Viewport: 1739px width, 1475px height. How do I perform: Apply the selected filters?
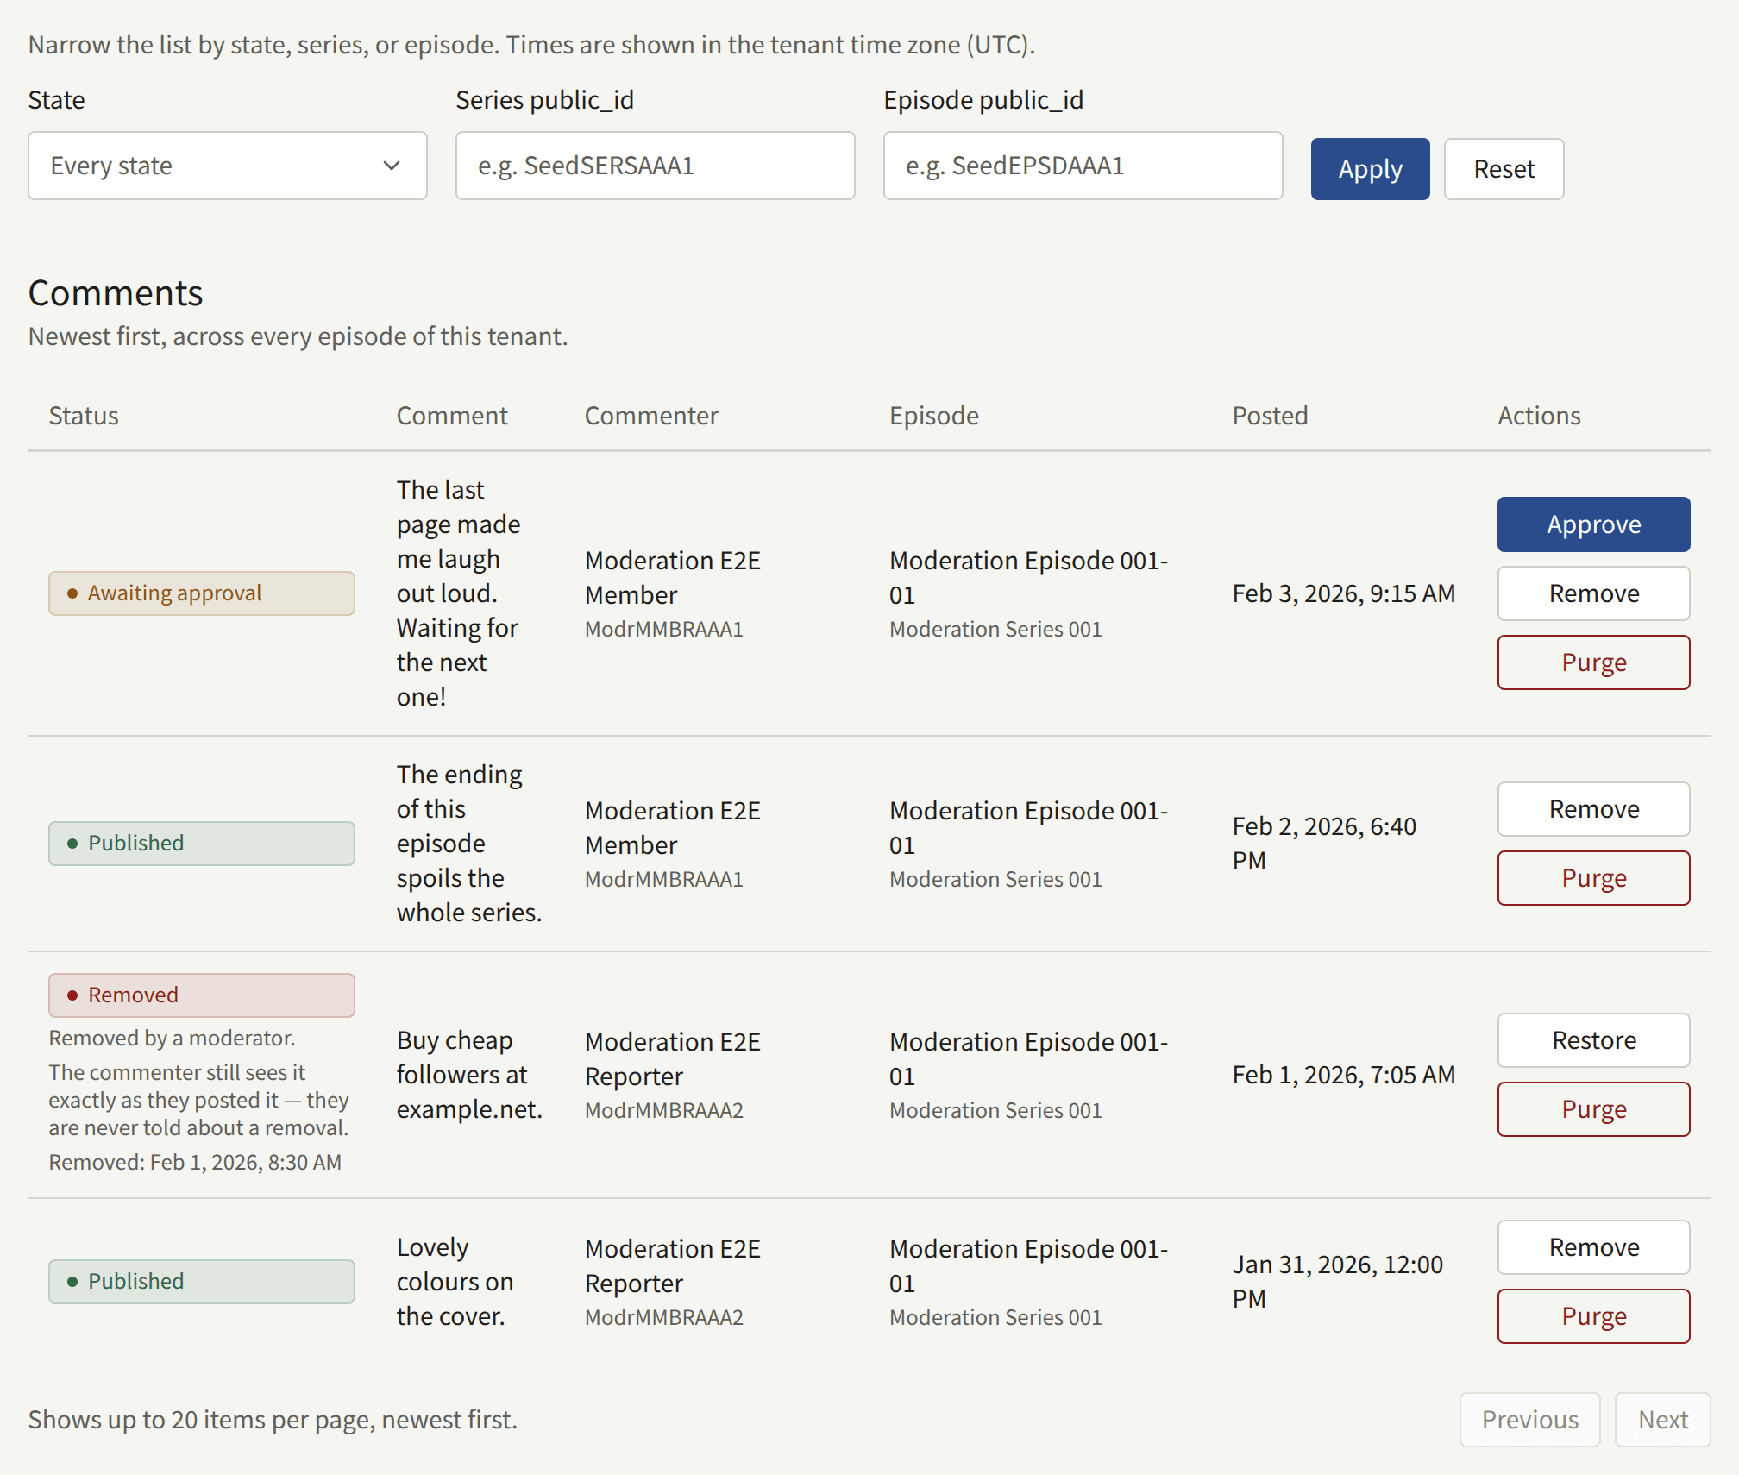tap(1371, 169)
